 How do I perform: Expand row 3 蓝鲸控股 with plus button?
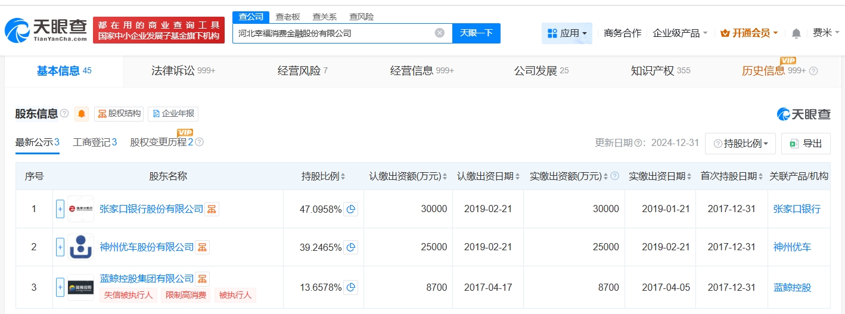(60, 287)
